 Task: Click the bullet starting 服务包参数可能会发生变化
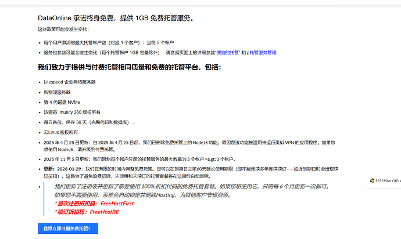pos(160,53)
